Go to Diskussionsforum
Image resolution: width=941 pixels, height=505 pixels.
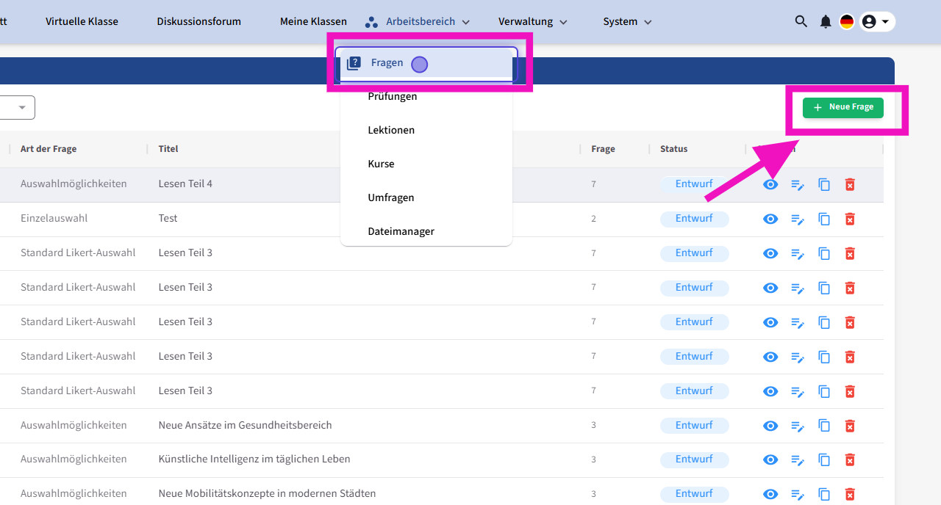click(x=198, y=22)
